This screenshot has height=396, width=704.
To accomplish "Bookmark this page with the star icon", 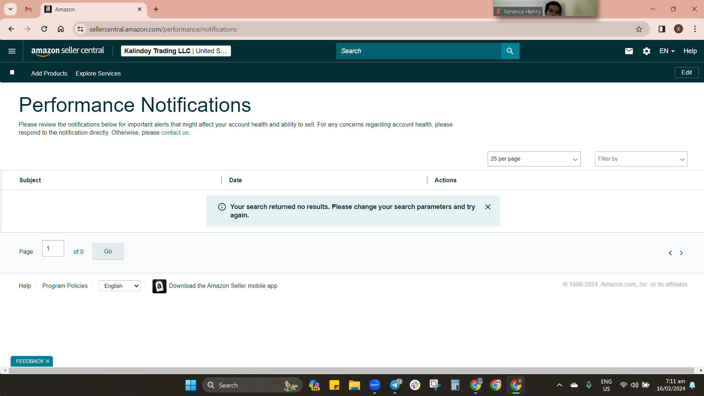I will tap(639, 29).
